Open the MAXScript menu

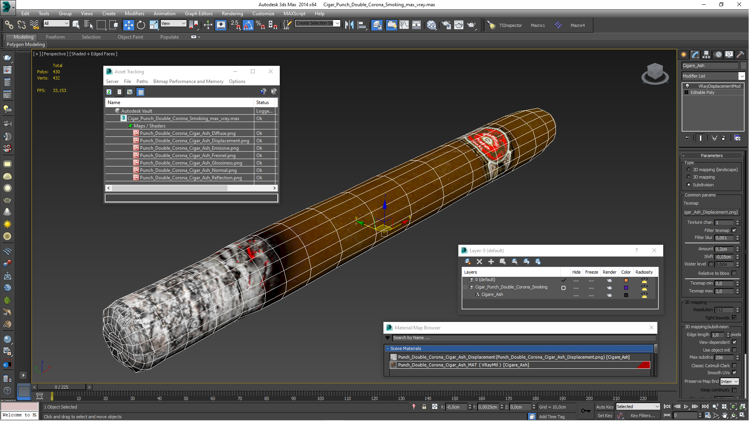[x=295, y=13]
